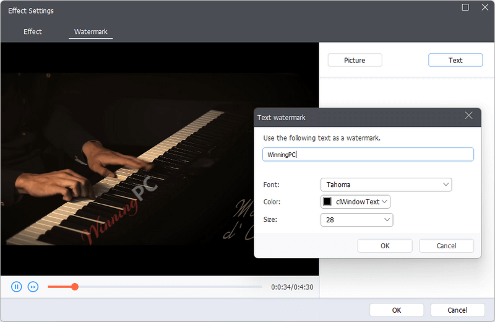The image size is (495, 322).
Task: Click the black color swatch
Action: pyautogui.click(x=327, y=202)
